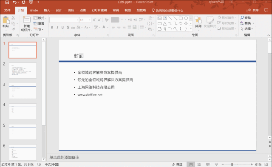Image resolution: width=272 pixels, height=167 pixels.
Task: Switch to the iSlide tab
Action: pyautogui.click(x=34, y=10)
